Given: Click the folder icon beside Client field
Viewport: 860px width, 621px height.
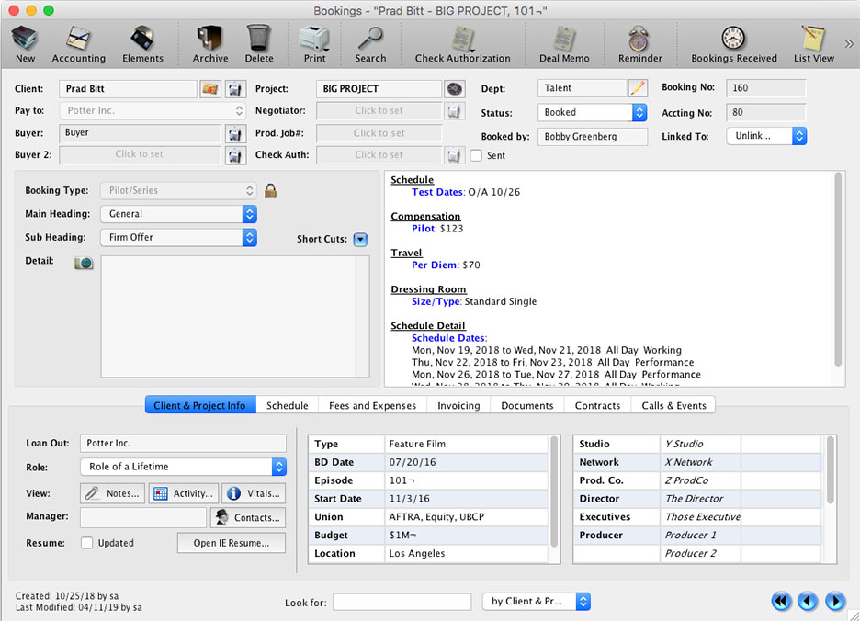Looking at the screenshot, I should [210, 89].
